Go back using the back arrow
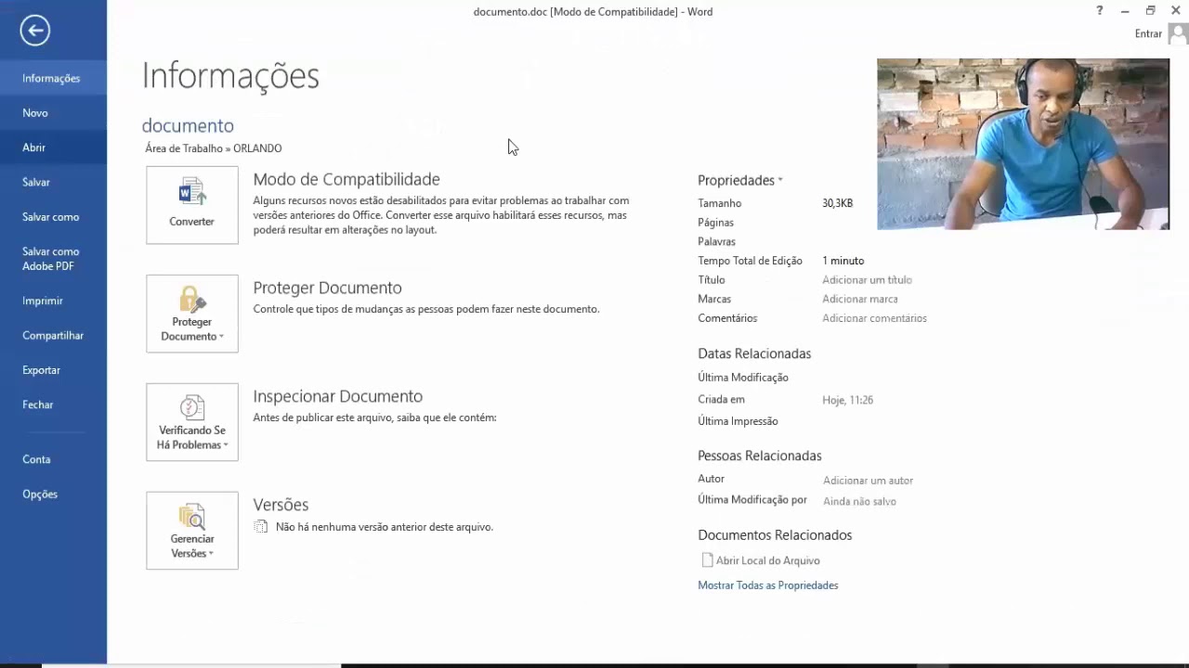The height and width of the screenshot is (668, 1189). pos(34,31)
